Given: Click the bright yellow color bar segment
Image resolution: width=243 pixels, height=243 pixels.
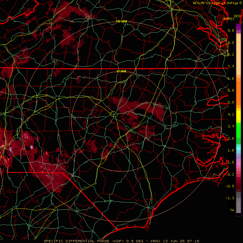Looking at the screenshot, I should tap(238, 116).
